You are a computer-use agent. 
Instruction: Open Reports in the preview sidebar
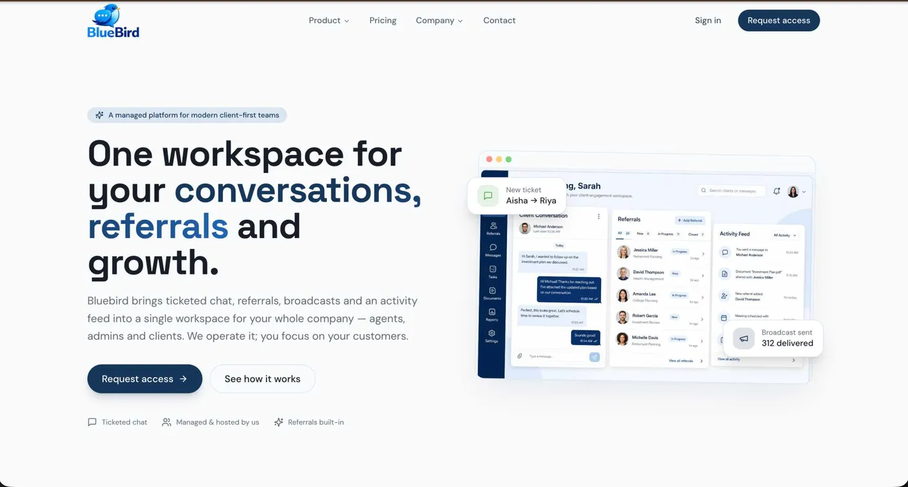pyautogui.click(x=492, y=315)
